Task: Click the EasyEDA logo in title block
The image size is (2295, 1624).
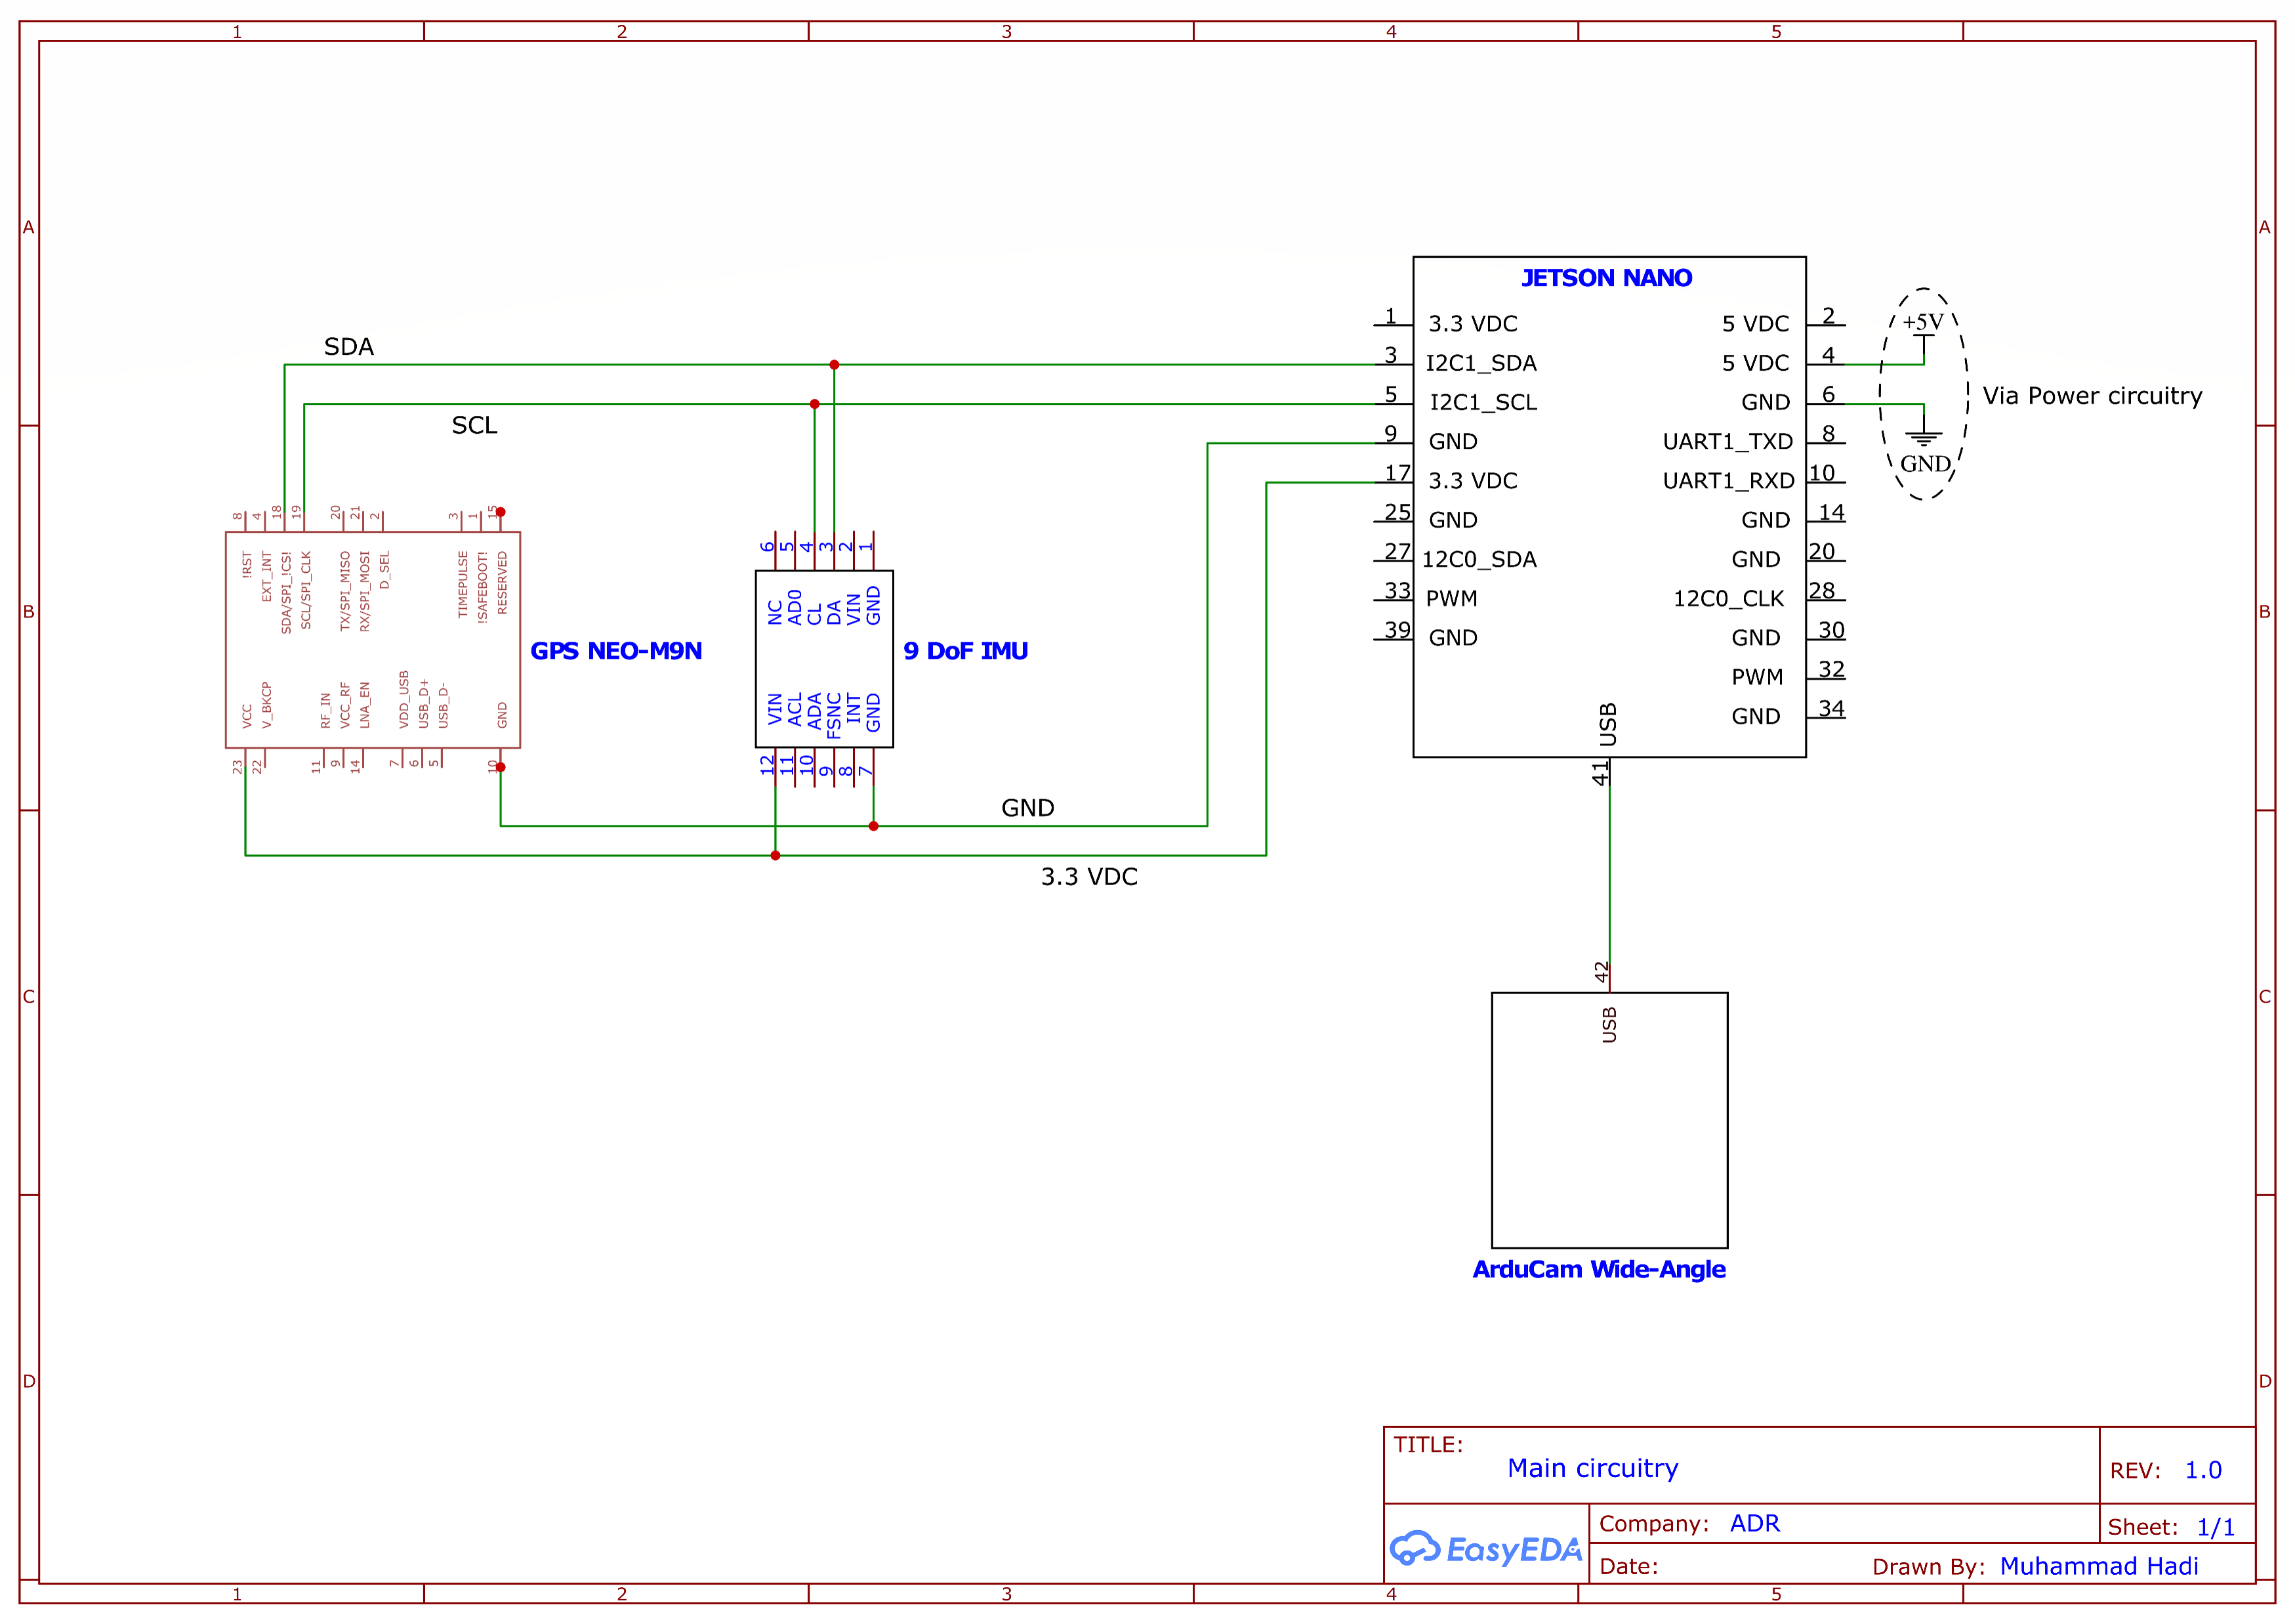Action: (1485, 1549)
